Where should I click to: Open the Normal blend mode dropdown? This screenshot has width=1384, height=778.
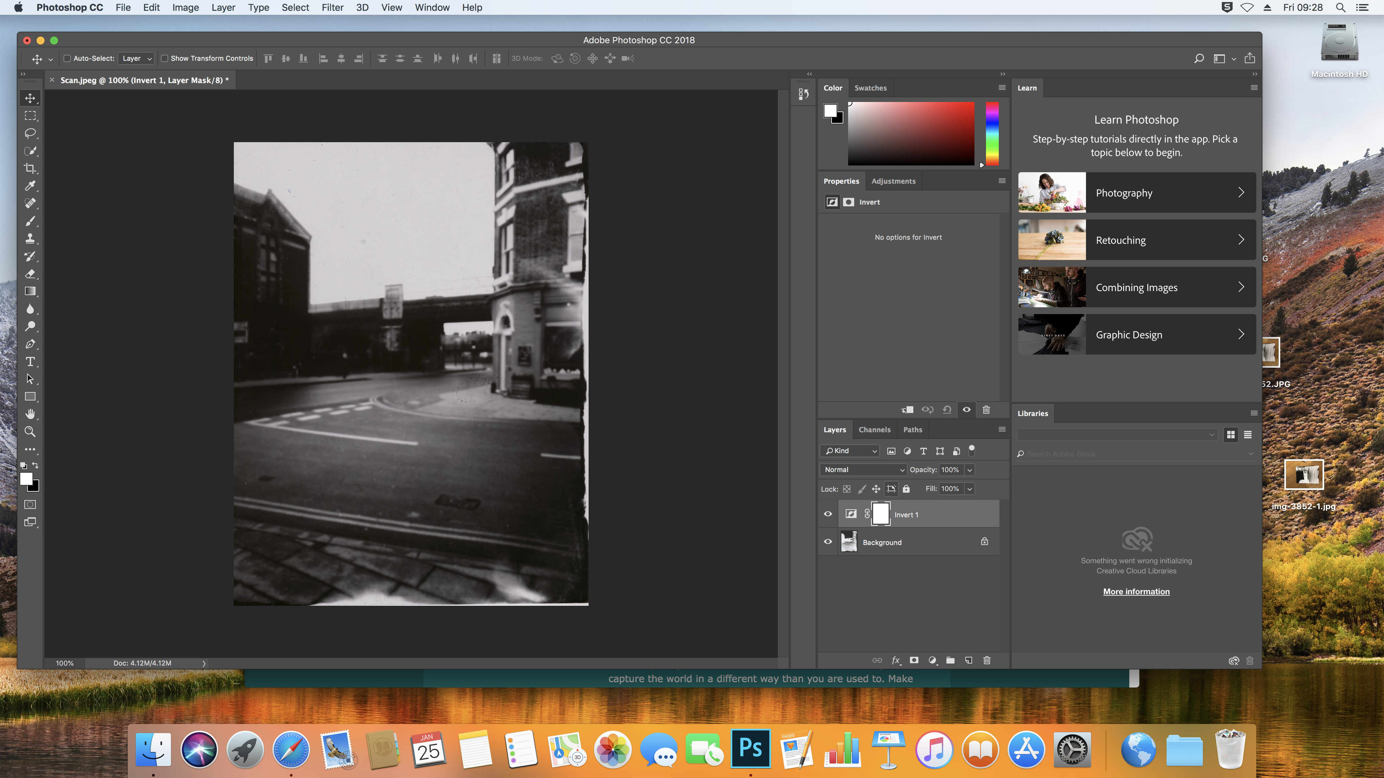coord(863,470)
